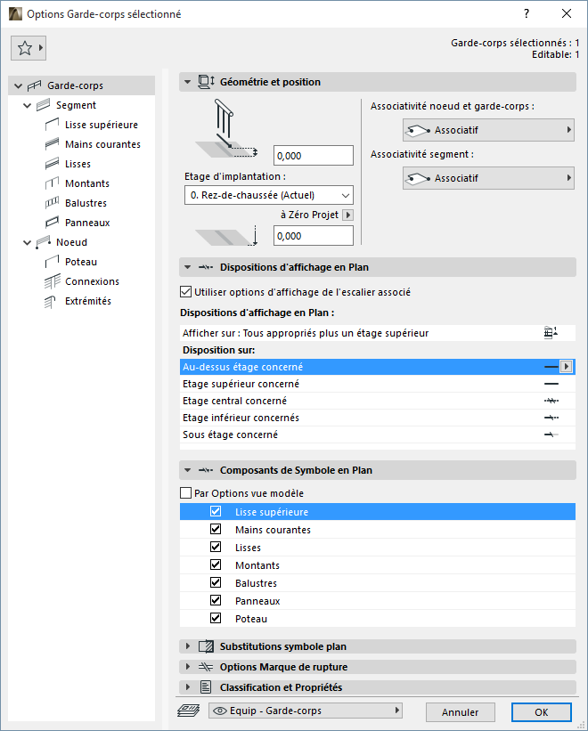Click the Connexions icon in the tree
Viewport: 588px width, 731px height.
coord(52,281)
